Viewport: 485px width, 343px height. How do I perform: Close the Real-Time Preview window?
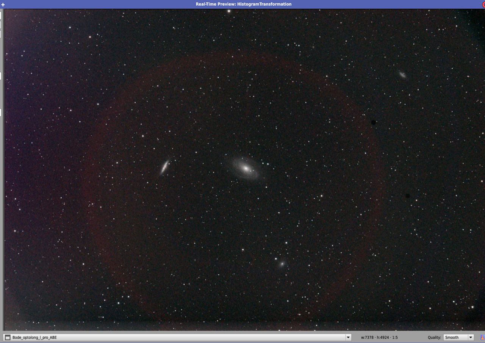pyautogui.click(x=483, y=5)
